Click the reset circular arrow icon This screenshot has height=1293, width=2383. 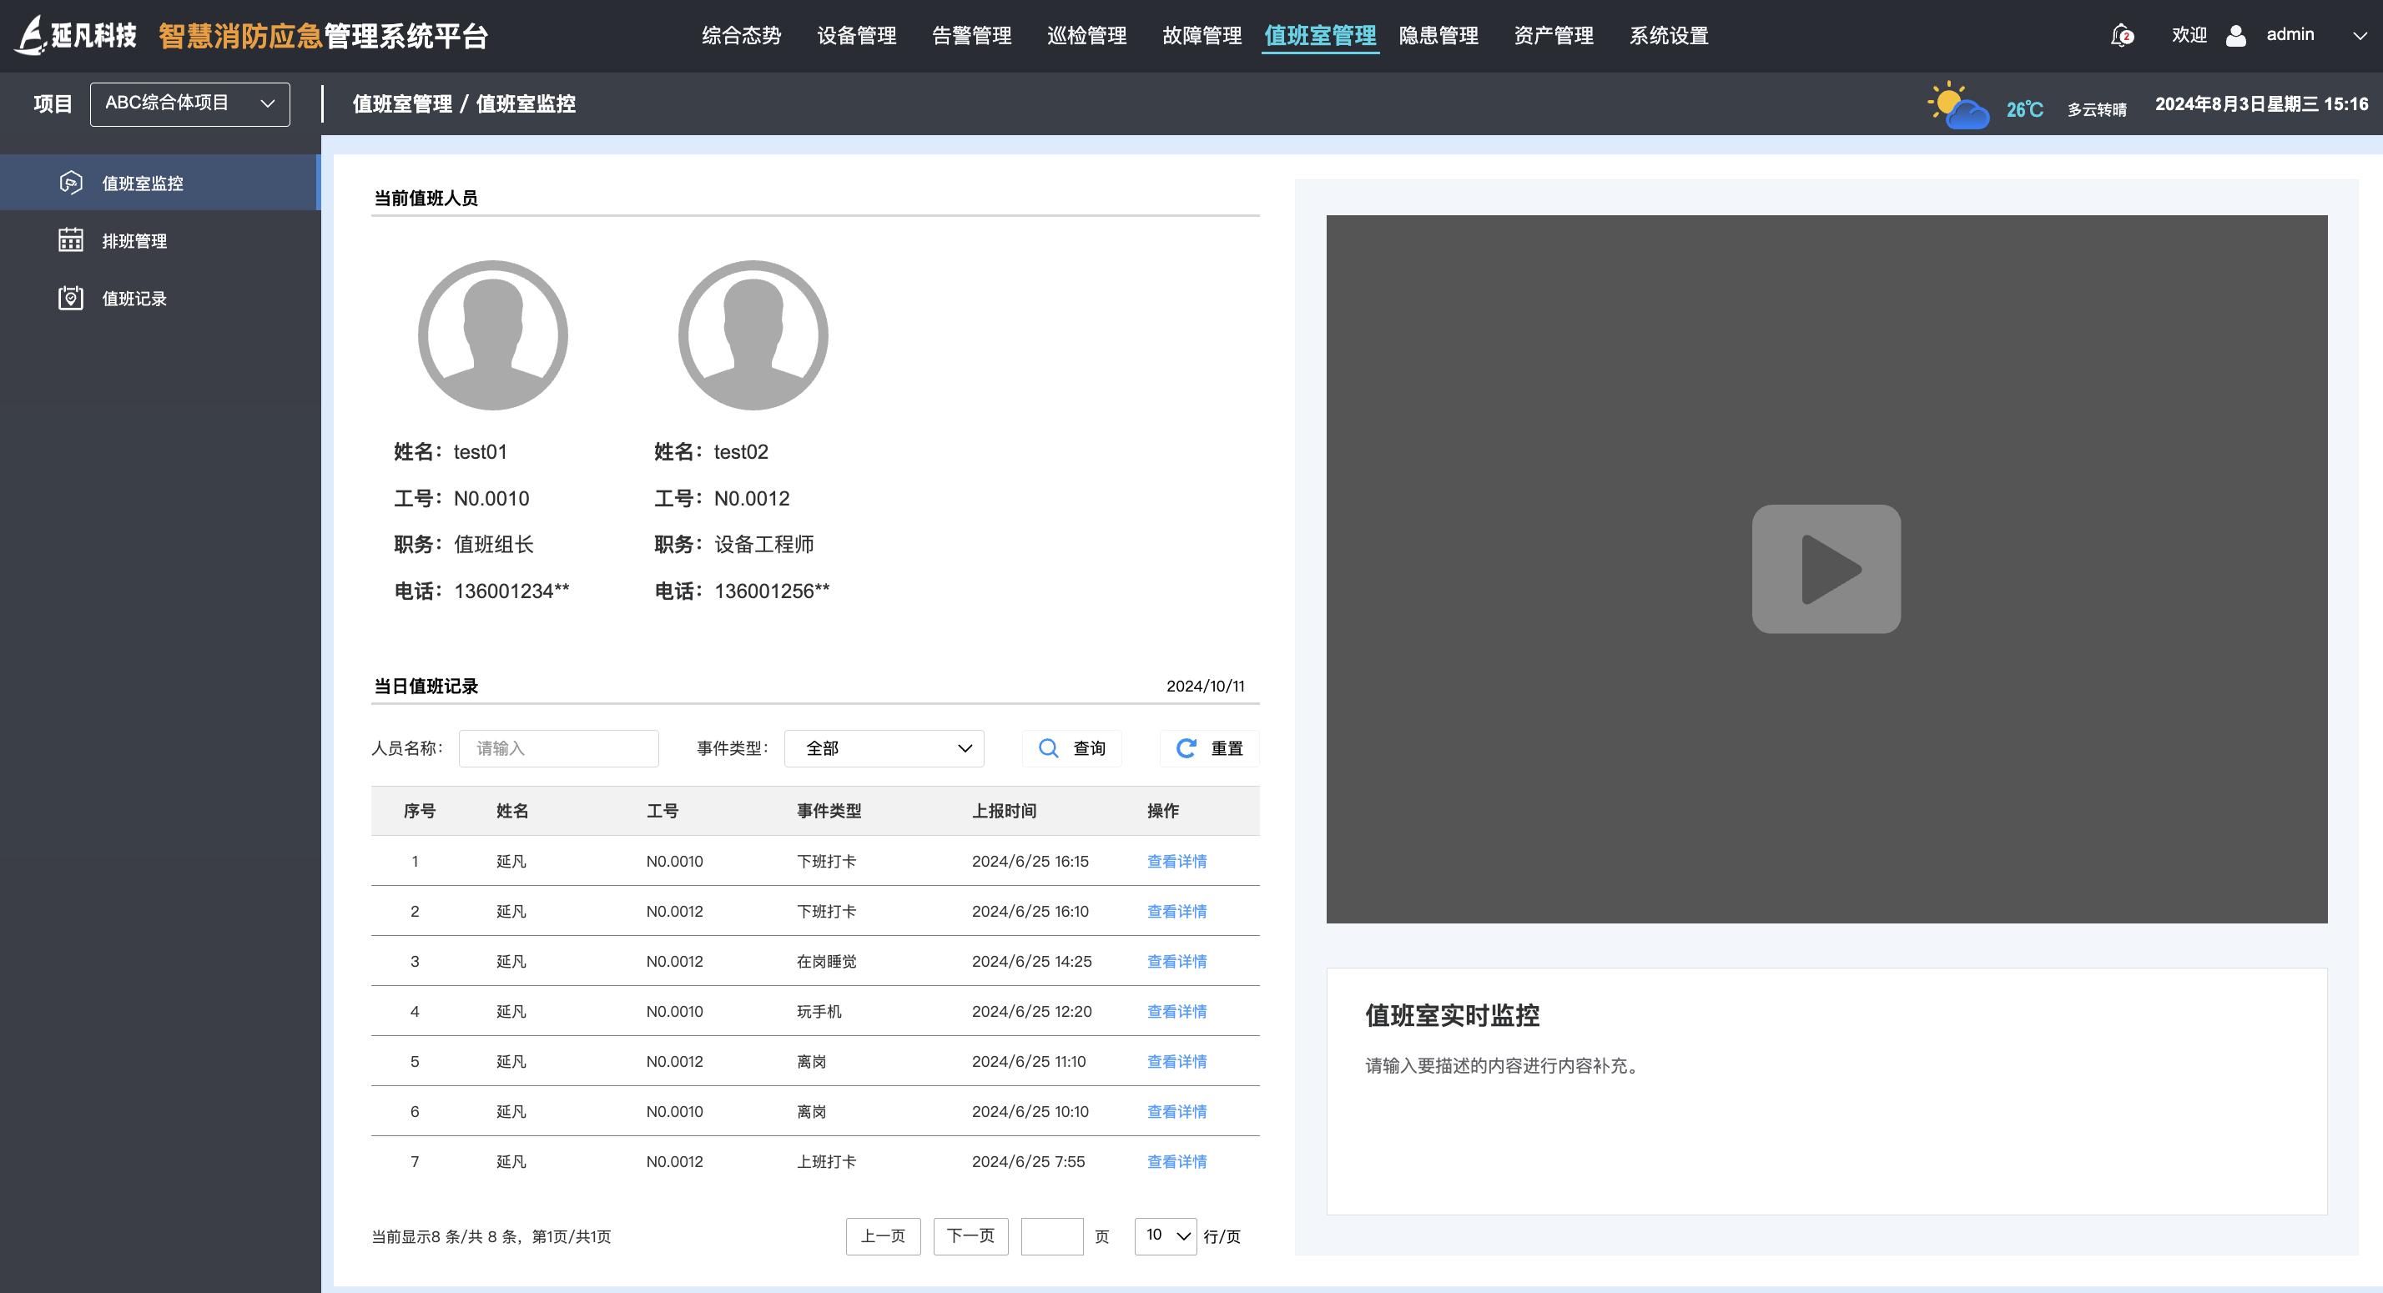click(x=1185, y=748)
